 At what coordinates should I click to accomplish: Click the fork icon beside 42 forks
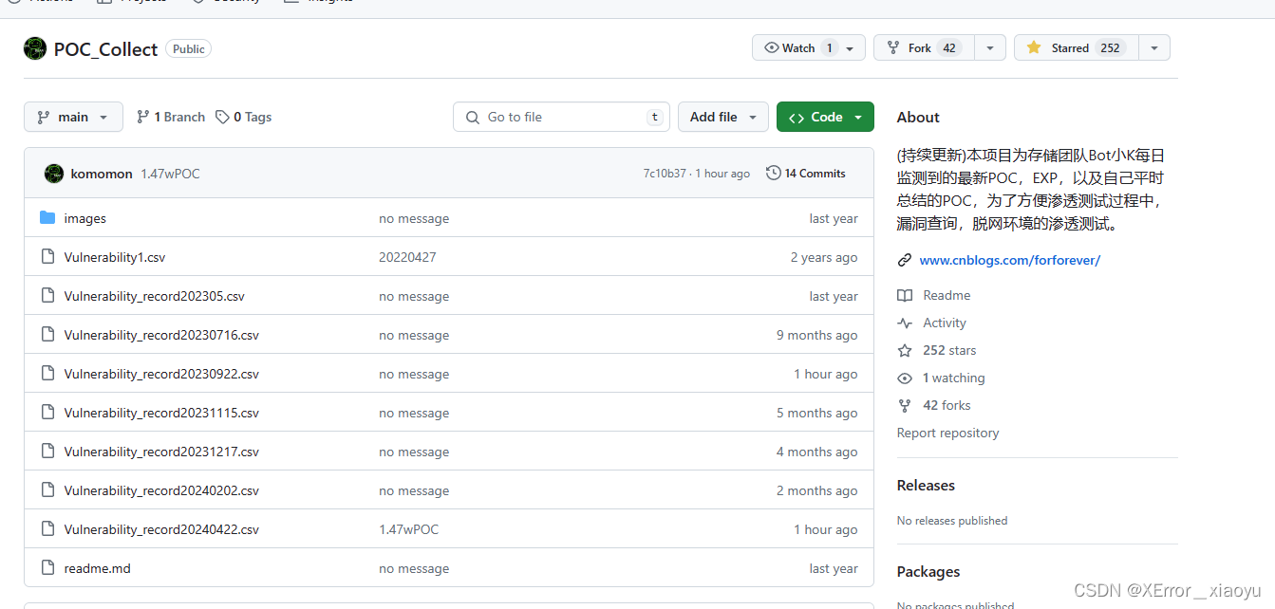click(905, 405)
